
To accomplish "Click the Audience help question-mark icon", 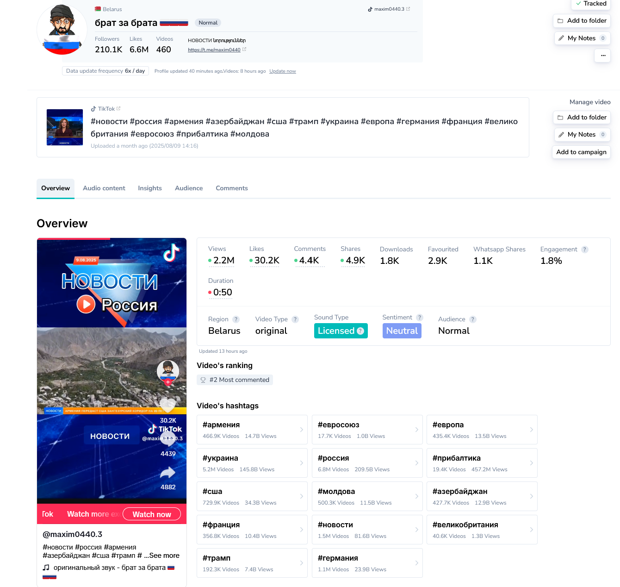I will point(473,319).
